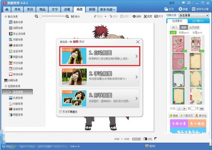
Task: Choose the 1. 自动抠图 option
Action: tap(100, 56)
